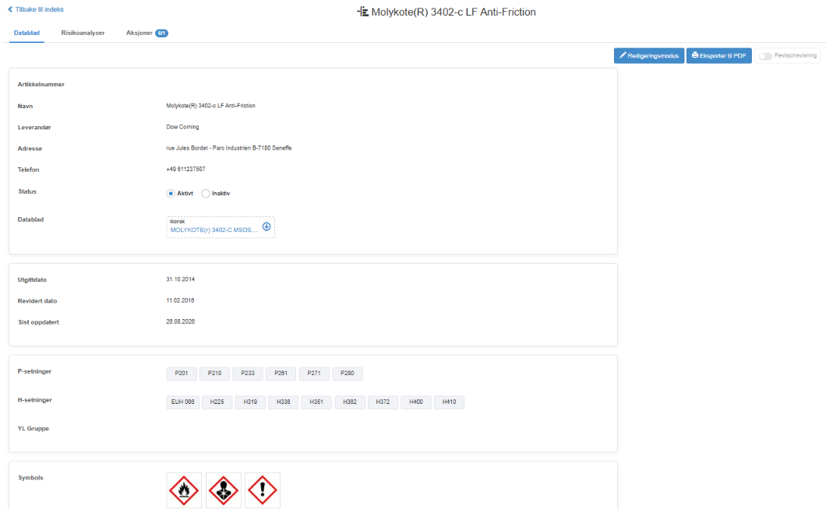Select the P233 precaution tag

[x=248, y=374]
